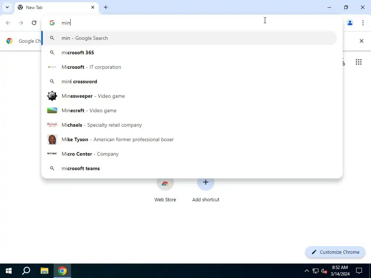Open the tab search dropdown arrow
The width and height of the screenshot is (371, 278).
coord(7,7)
